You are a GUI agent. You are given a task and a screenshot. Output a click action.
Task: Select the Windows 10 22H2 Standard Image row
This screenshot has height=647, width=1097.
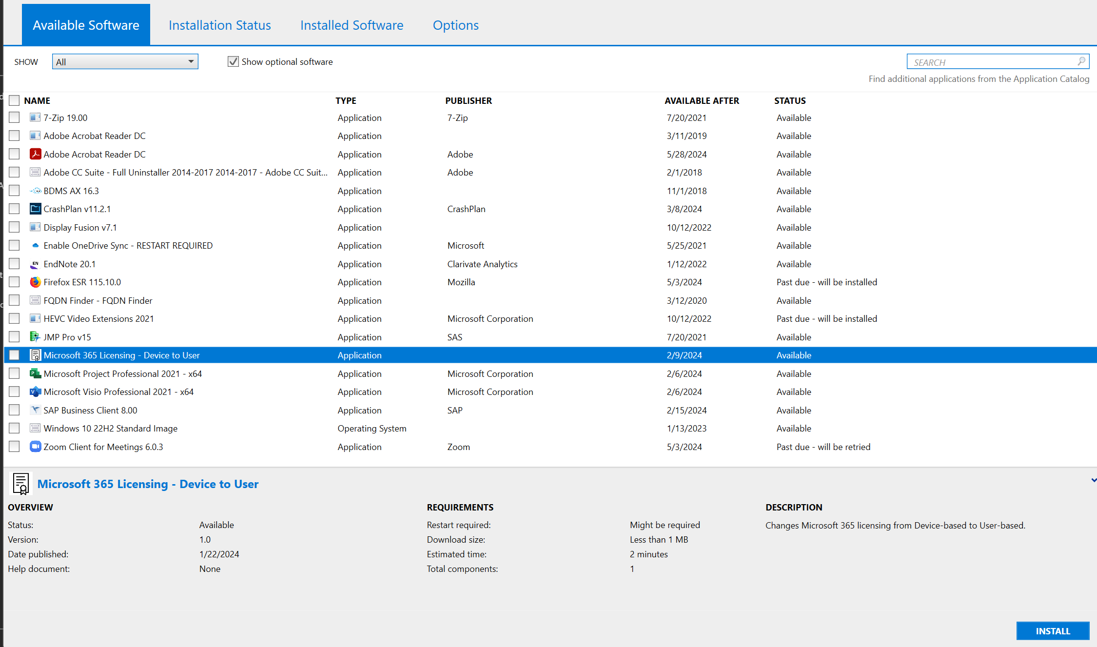[550, 428]
